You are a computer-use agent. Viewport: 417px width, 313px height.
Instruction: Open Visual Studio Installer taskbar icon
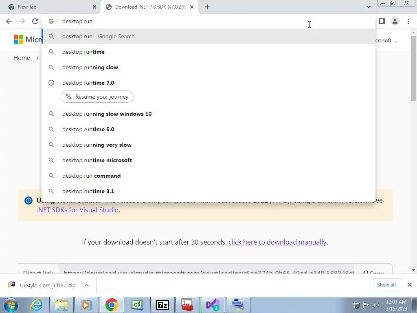coord(213,305)
